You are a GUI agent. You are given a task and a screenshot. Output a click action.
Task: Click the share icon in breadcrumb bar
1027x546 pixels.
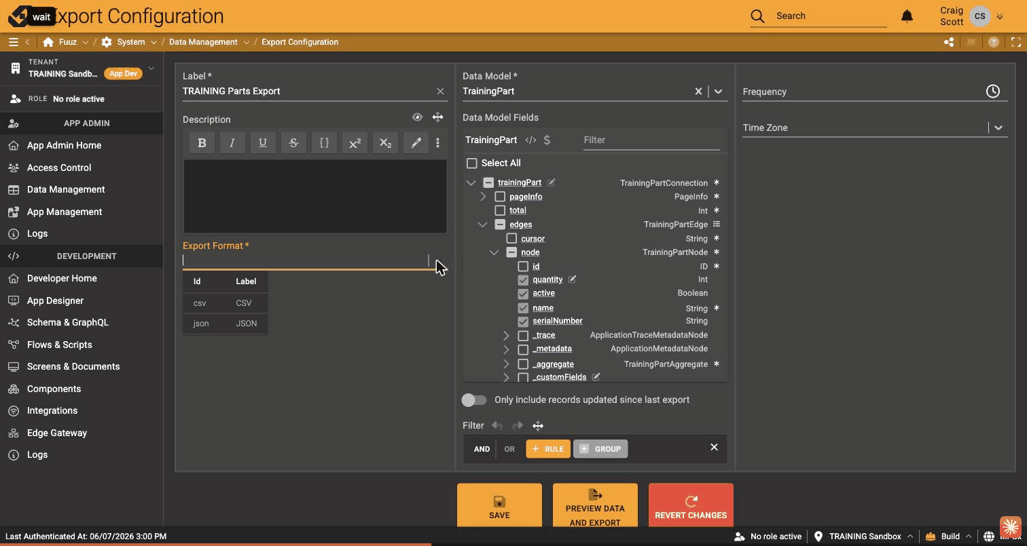(949, 42)
